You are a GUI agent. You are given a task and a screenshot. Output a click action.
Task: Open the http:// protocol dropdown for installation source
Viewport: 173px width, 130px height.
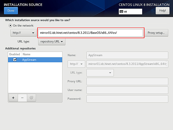pos(24,33)
